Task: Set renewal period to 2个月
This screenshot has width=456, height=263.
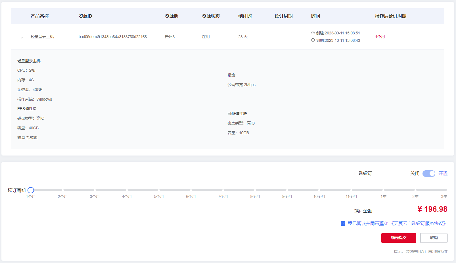Action: click(x=63, y=190)
